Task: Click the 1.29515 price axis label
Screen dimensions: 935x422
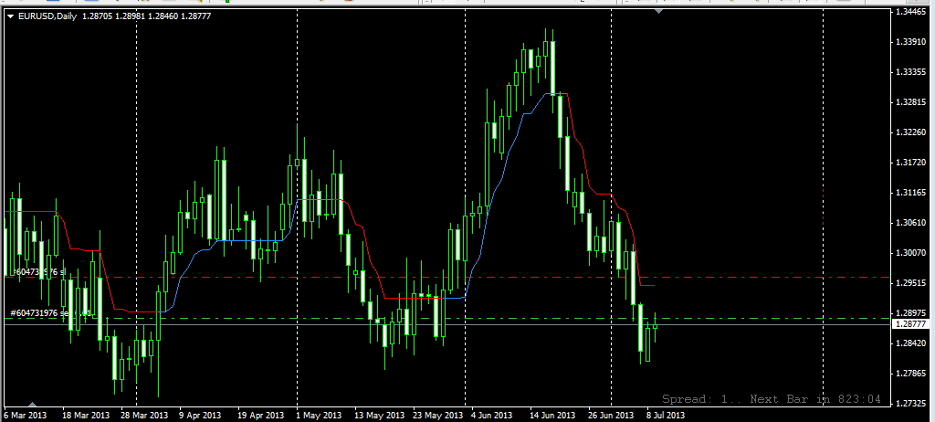Action: click(x=912, y=283)
